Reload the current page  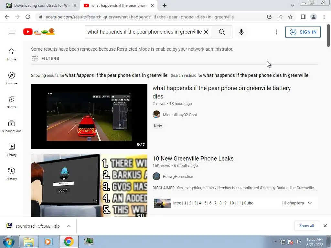click(x=28, y=17)
